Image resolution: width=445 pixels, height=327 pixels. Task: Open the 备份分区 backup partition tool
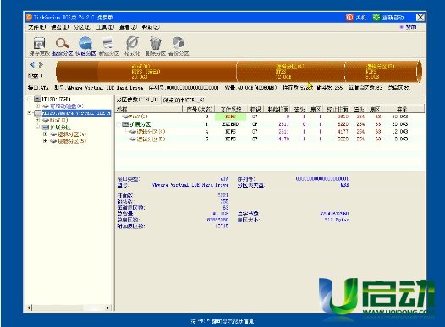(179, 46)
